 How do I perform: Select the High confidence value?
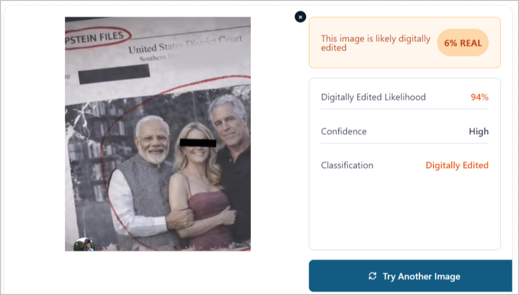coord(478,131)
